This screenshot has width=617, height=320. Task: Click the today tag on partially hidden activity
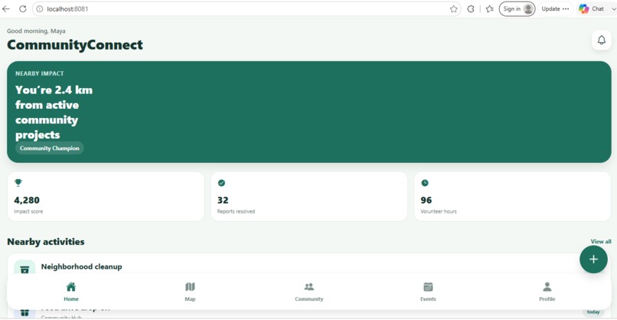(x=593, y=312)
